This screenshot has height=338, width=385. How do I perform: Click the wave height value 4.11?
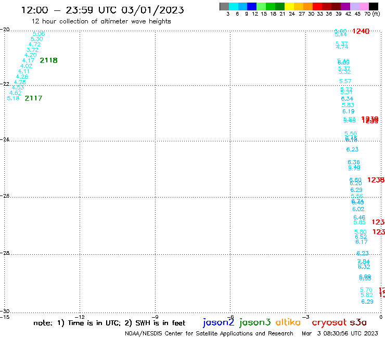pos(24,71)
